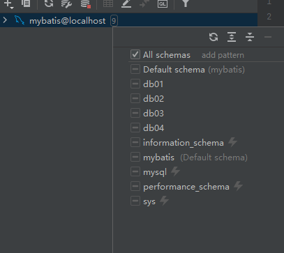The image size is (284, 253).
Task: Click the Edit Source pencil icon
Action: coord(126,3)
